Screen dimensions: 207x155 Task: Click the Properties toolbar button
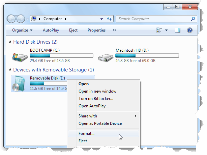click(96, 30)
